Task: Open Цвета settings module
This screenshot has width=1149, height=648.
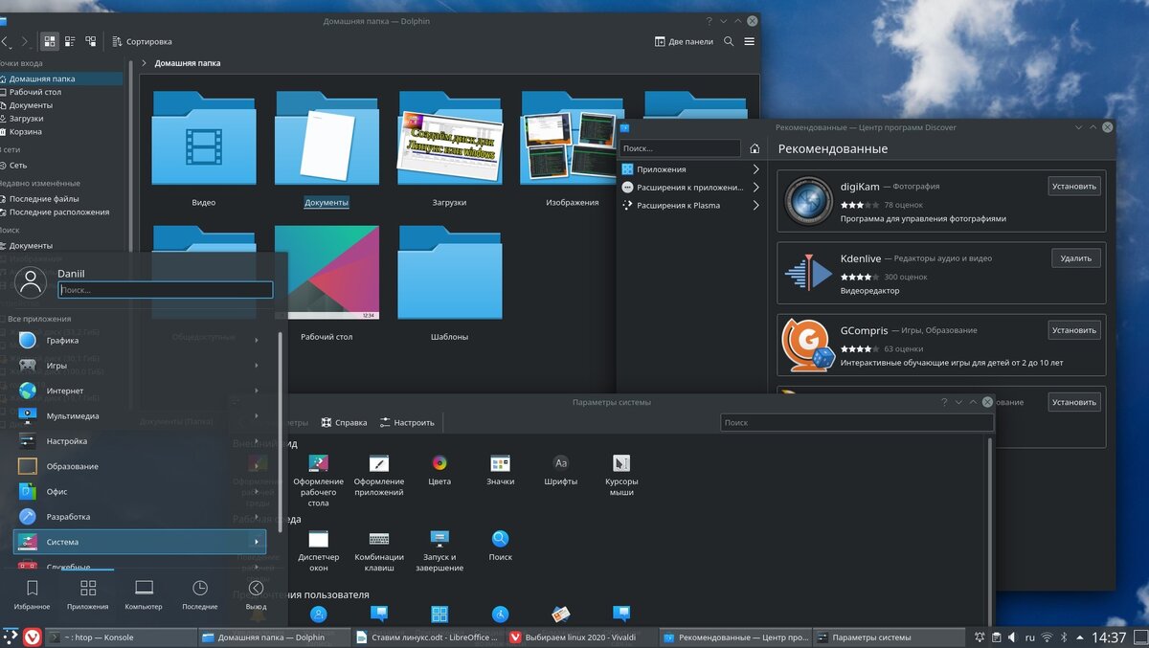Action: 439,469
